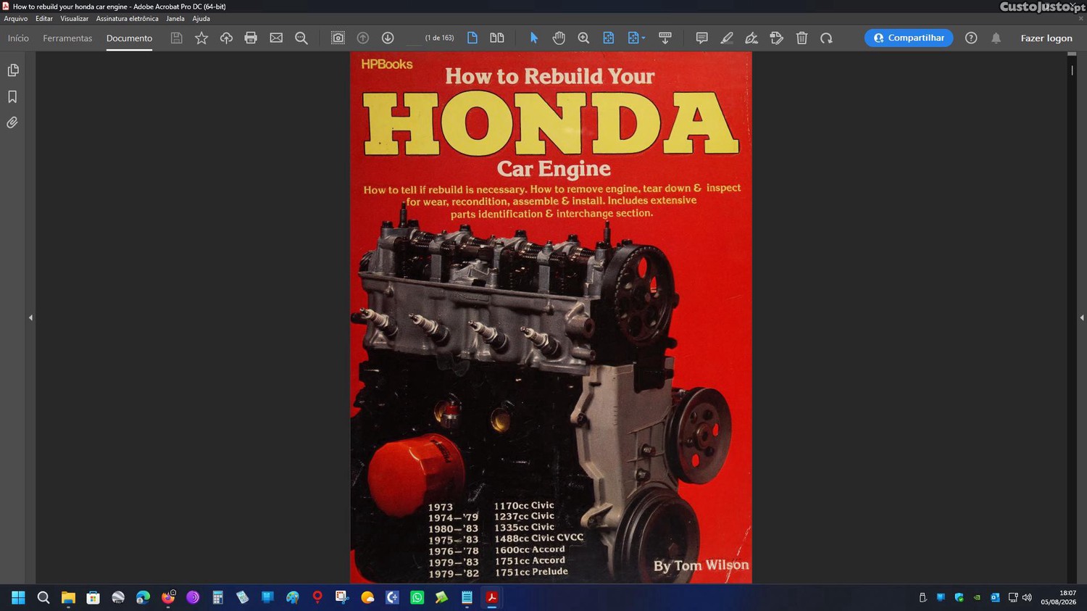Expand the left navigation pane arrow
The height and width of the screenshot is (611, 1087).
30,317
